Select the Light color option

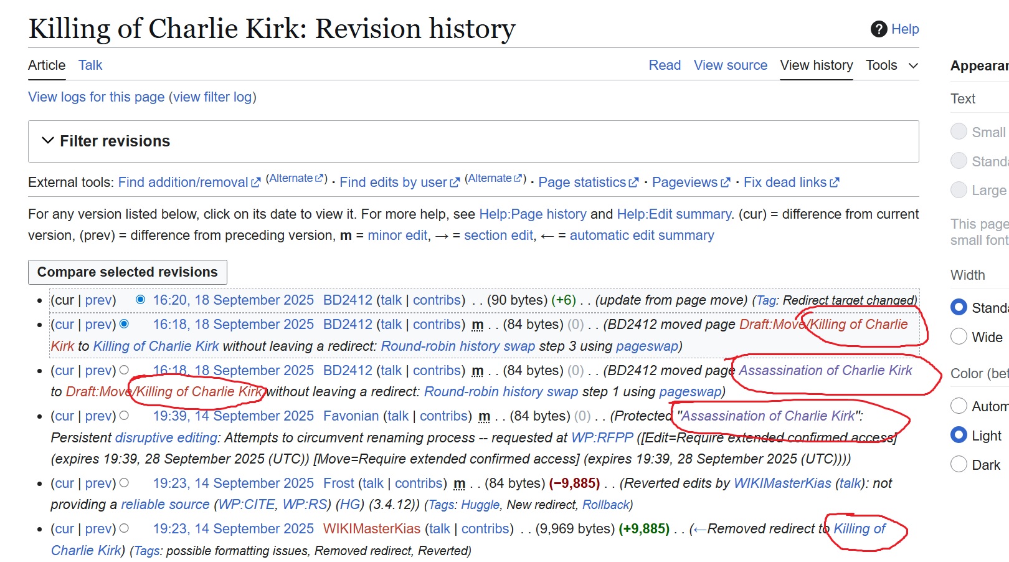(x=959, y=436)
